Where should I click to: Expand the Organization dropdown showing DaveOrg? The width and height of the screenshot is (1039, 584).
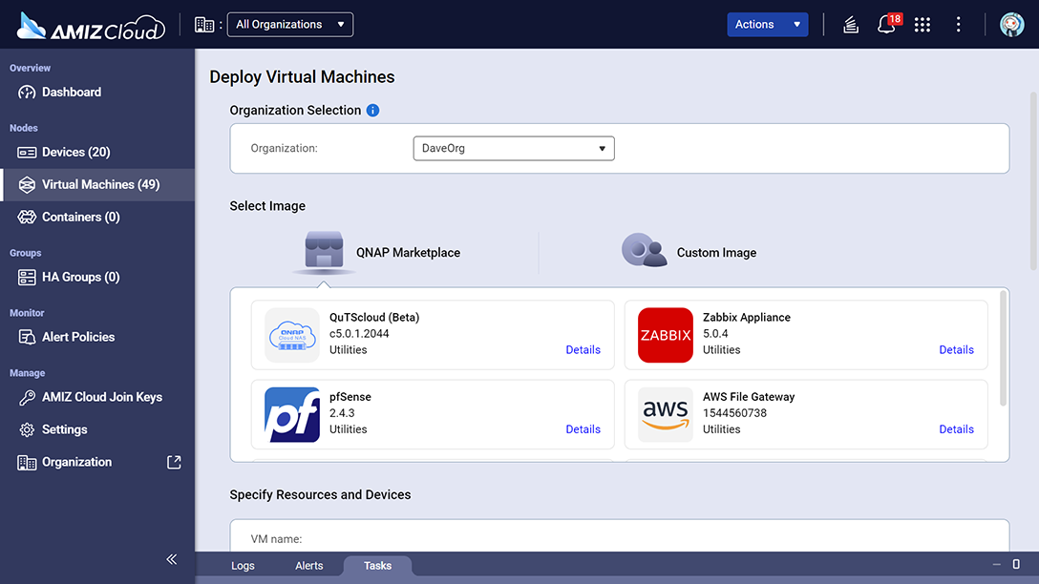pos(513,148)
